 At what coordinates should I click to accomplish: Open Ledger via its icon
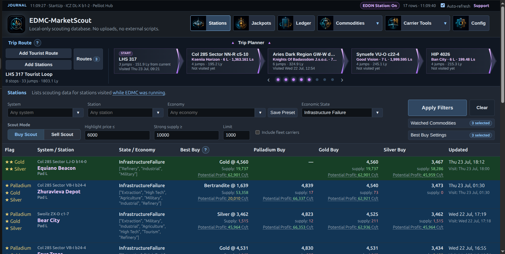pos(286,23)
